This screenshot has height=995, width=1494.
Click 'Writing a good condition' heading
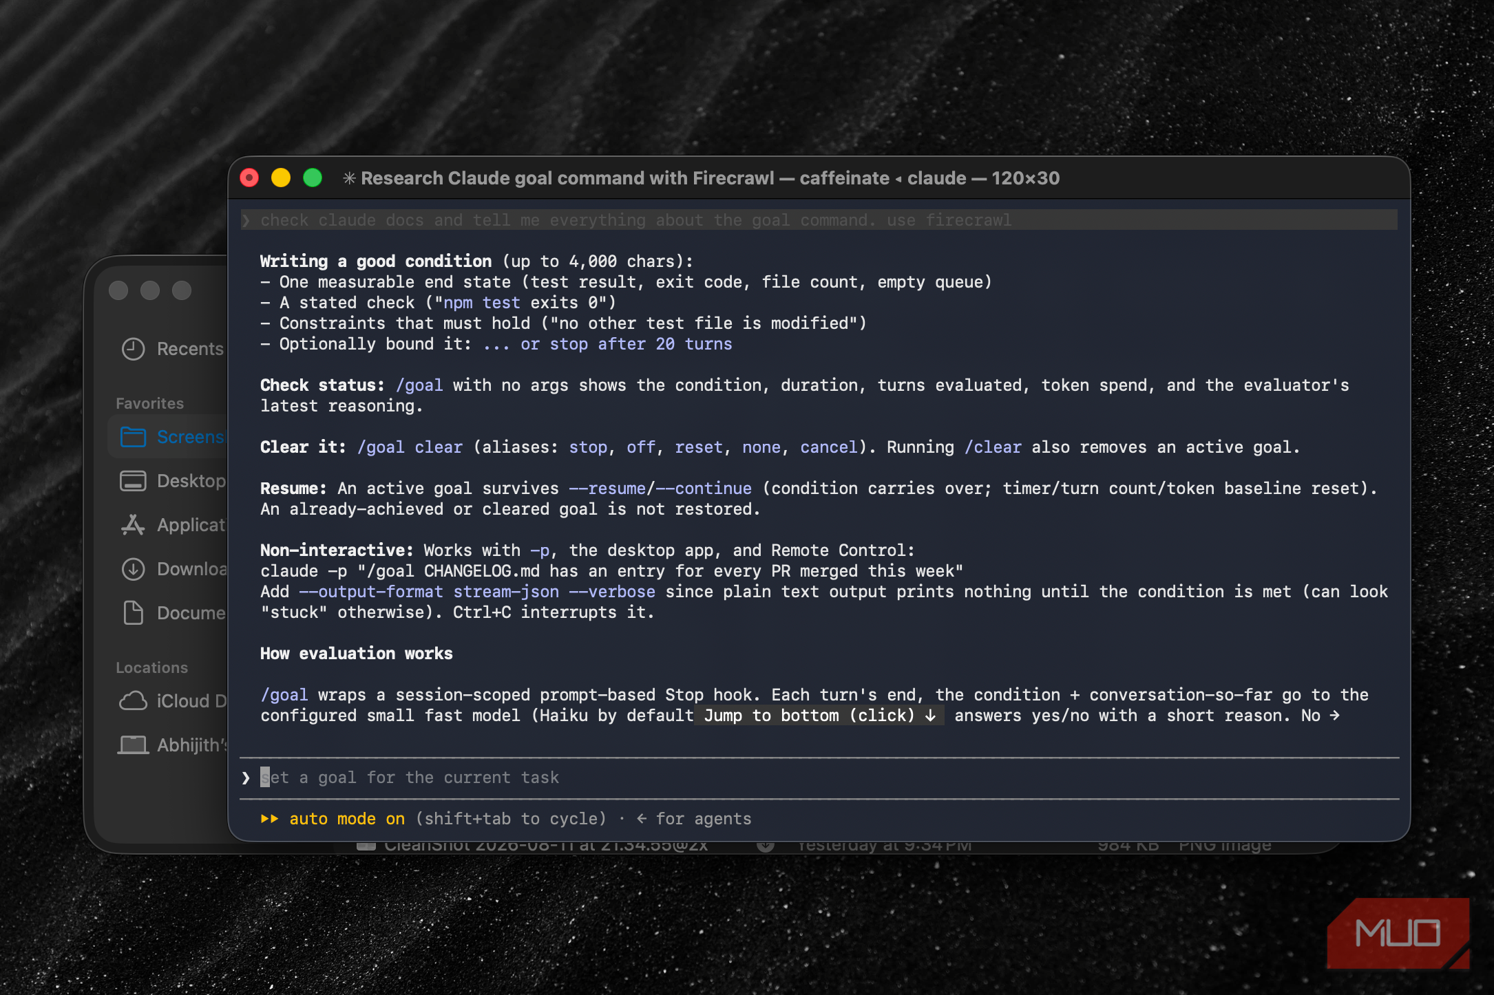[x=376, y=261]
